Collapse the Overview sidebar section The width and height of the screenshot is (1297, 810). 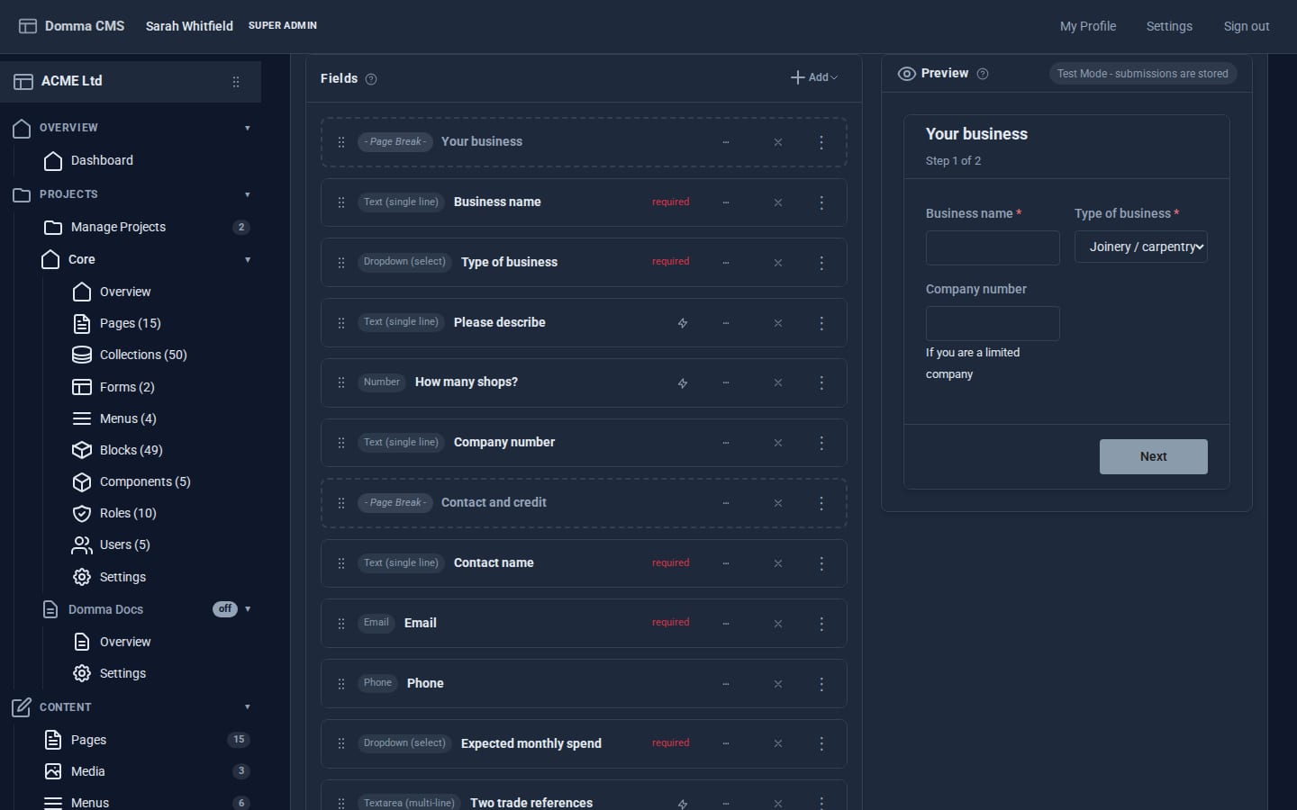tap(248, 128)
